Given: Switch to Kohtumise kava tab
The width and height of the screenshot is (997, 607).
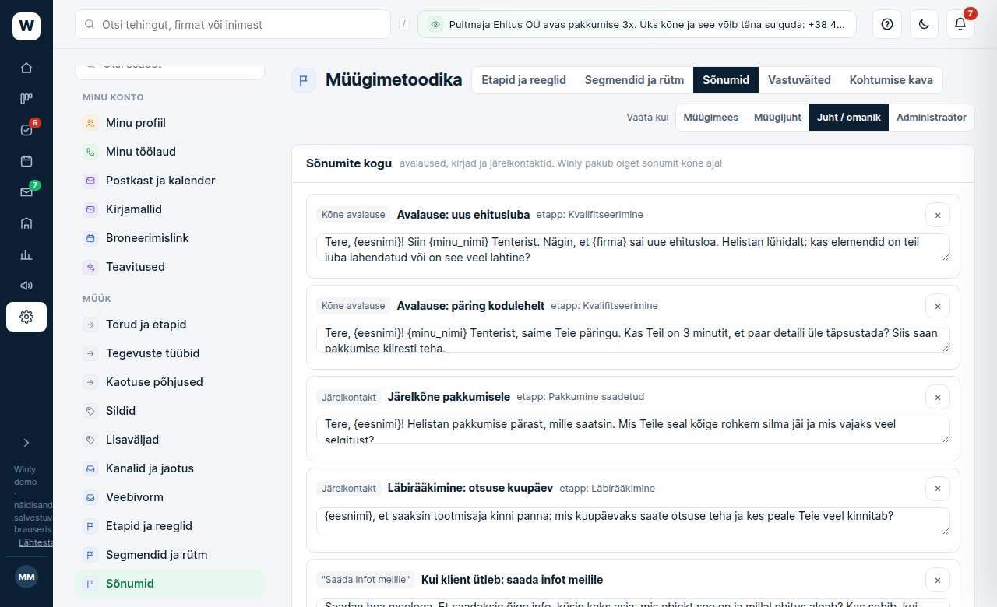Looking at the screenshot, I should pyautogui.click(x=891, y=80).
